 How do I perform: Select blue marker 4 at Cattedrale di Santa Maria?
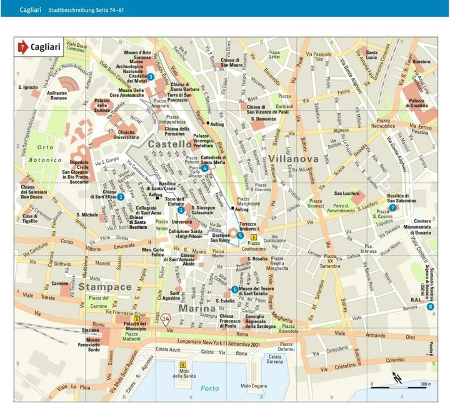[204, 168]
